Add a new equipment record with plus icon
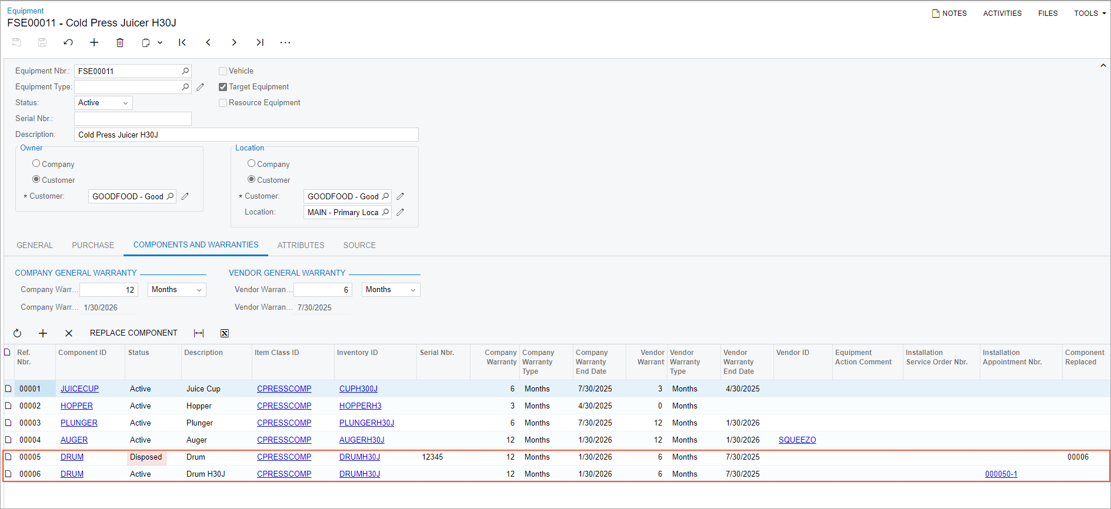Image resolution: width=1111 pixels, height=509 pixels. click(94, 42)
